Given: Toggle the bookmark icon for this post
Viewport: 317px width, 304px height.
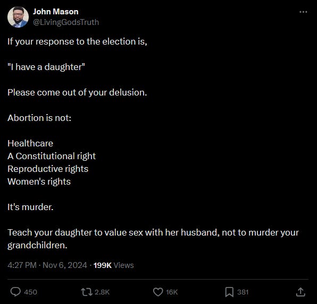Looking at the screenshot, I should click(229, 292).
